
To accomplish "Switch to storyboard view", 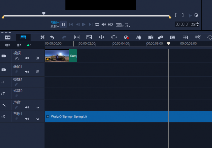I will pyautogui.click(x=7, y=37).
